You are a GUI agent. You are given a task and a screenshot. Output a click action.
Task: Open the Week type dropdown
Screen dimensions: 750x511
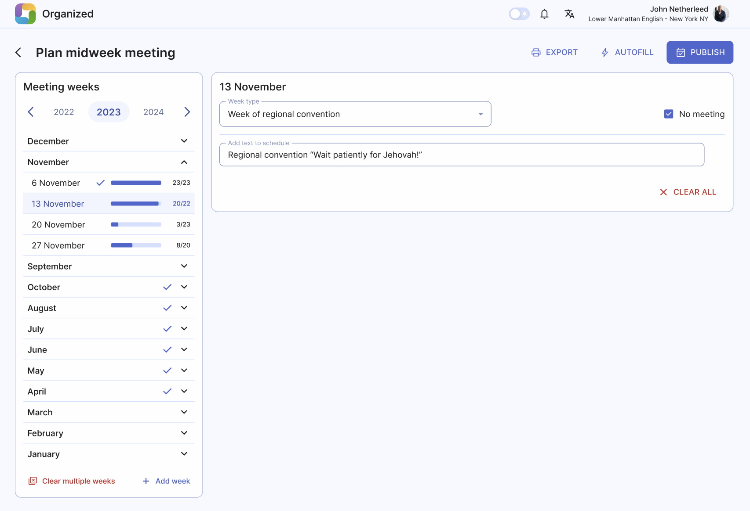click(480, 114)
